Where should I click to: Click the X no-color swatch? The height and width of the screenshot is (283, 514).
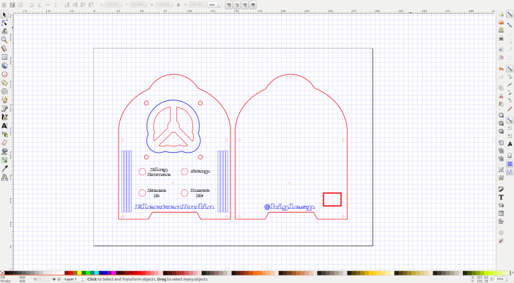(2, 273)
